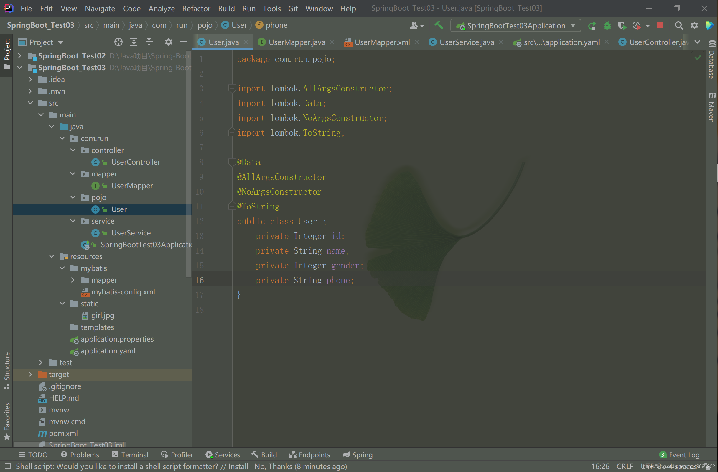Click the green inspection checkmark in editor
Screen dimensions: 718x472
point(698,57)
